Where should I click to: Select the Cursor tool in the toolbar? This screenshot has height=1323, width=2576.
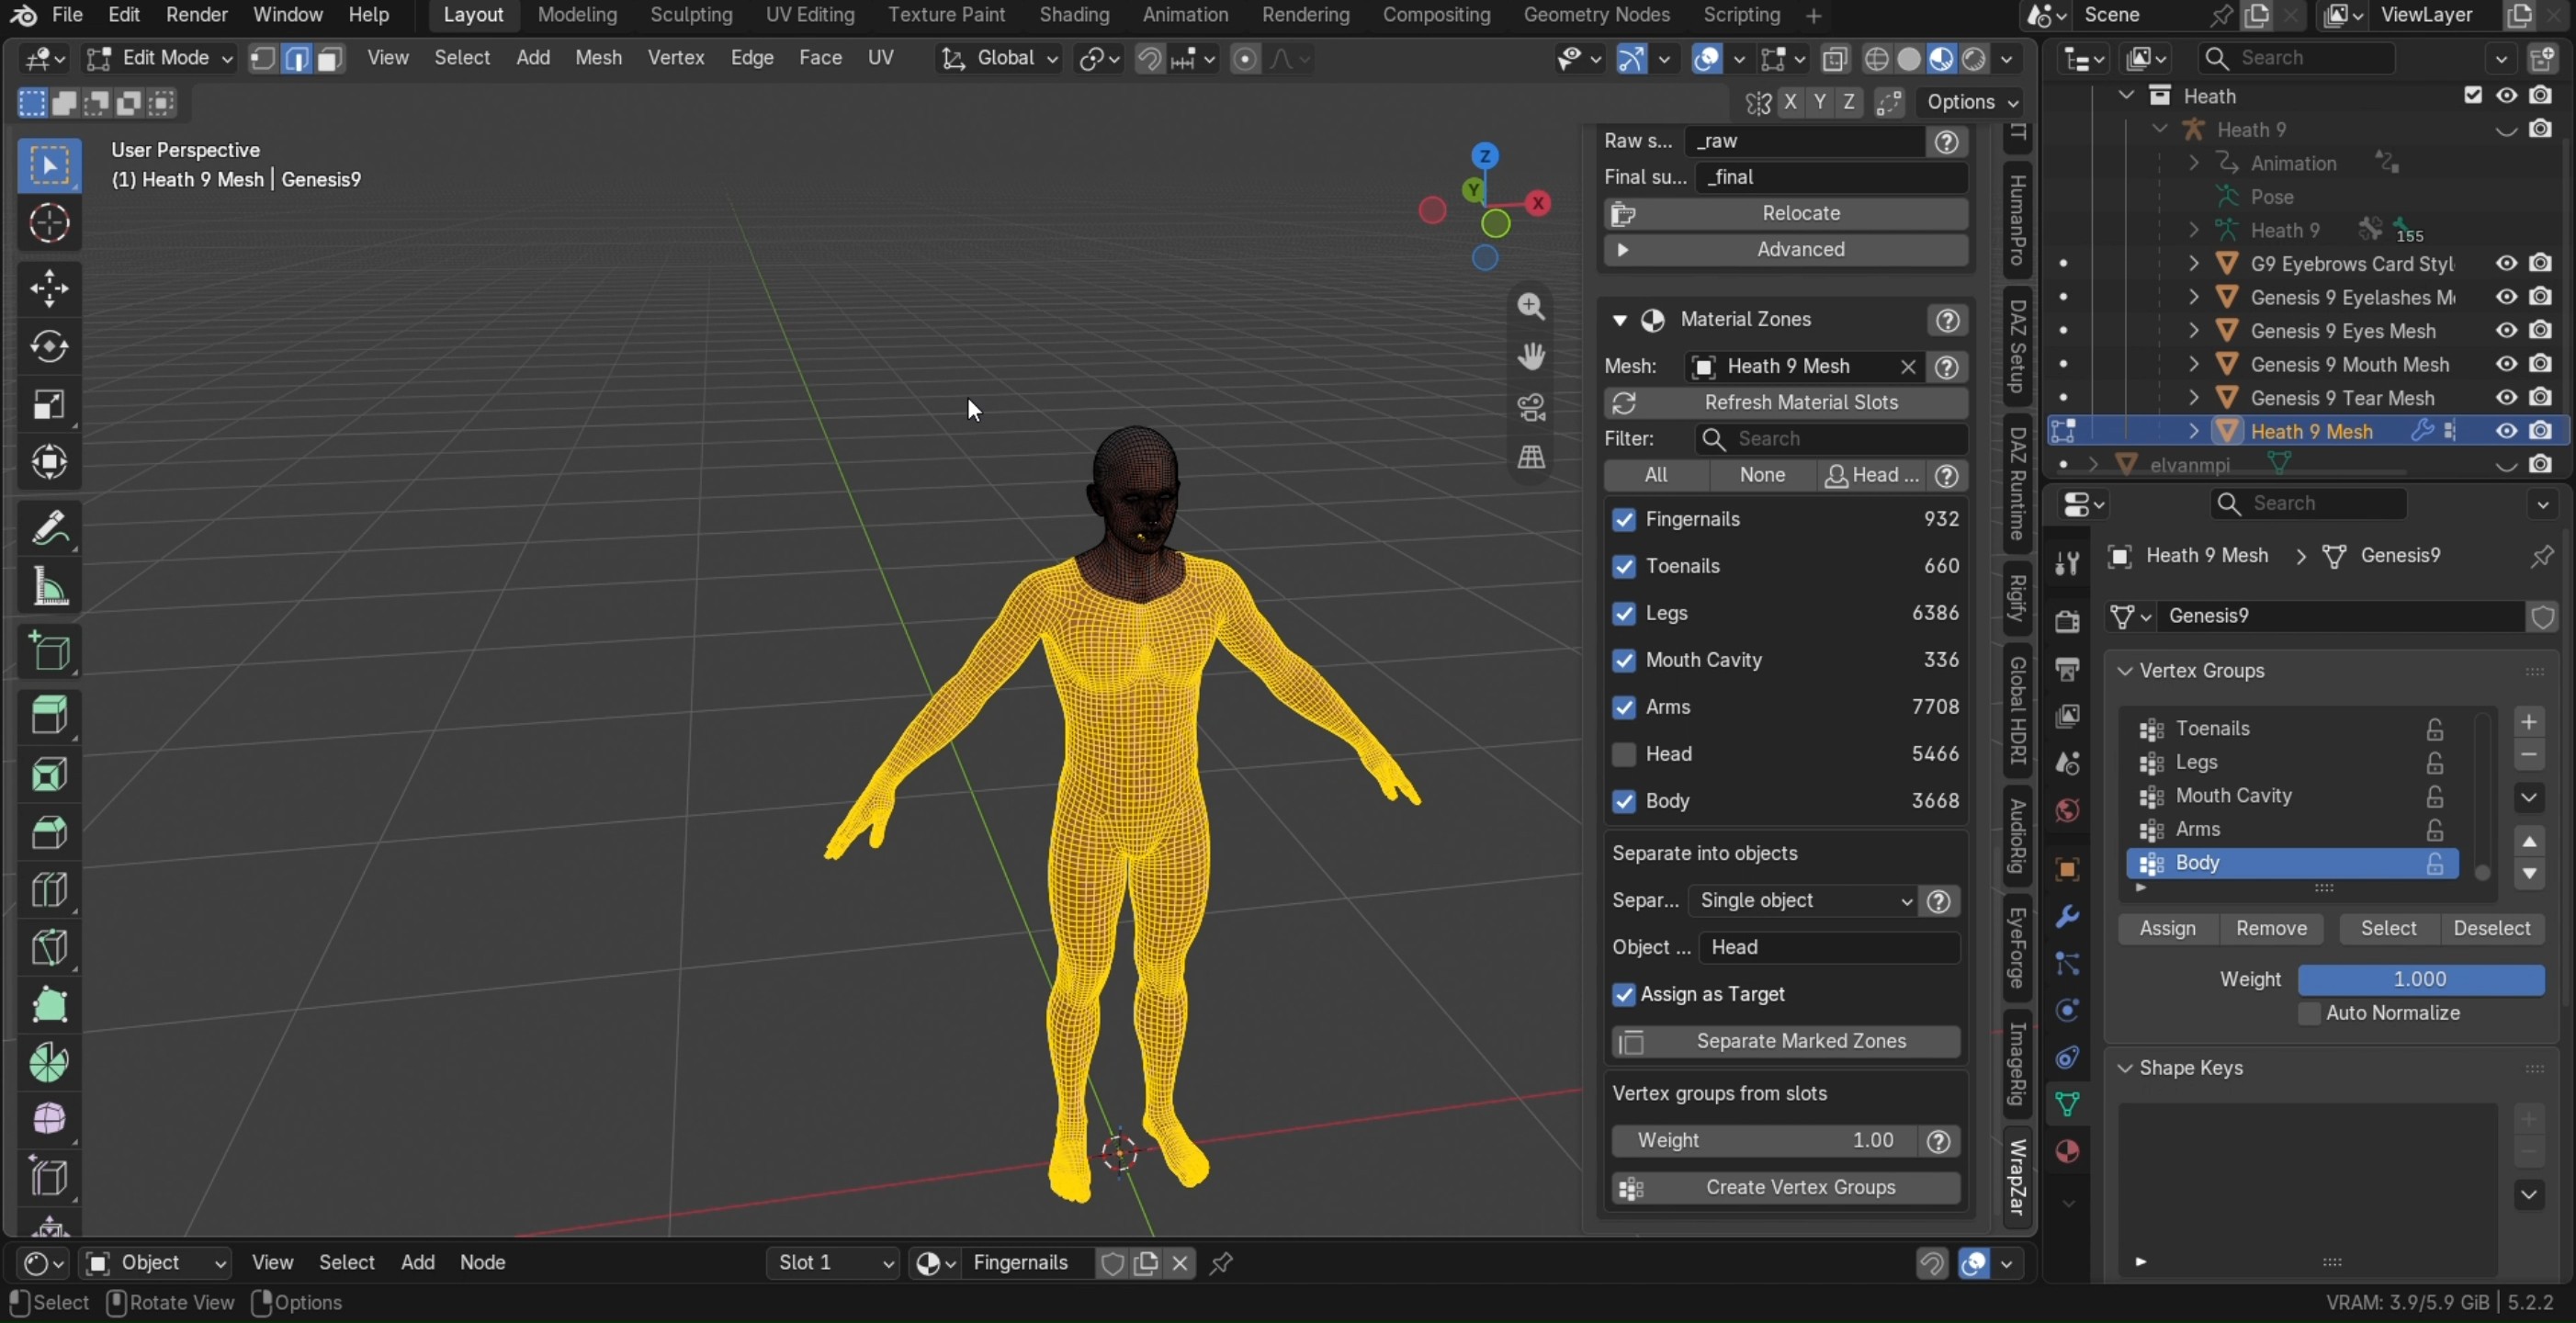click(49, 223)
